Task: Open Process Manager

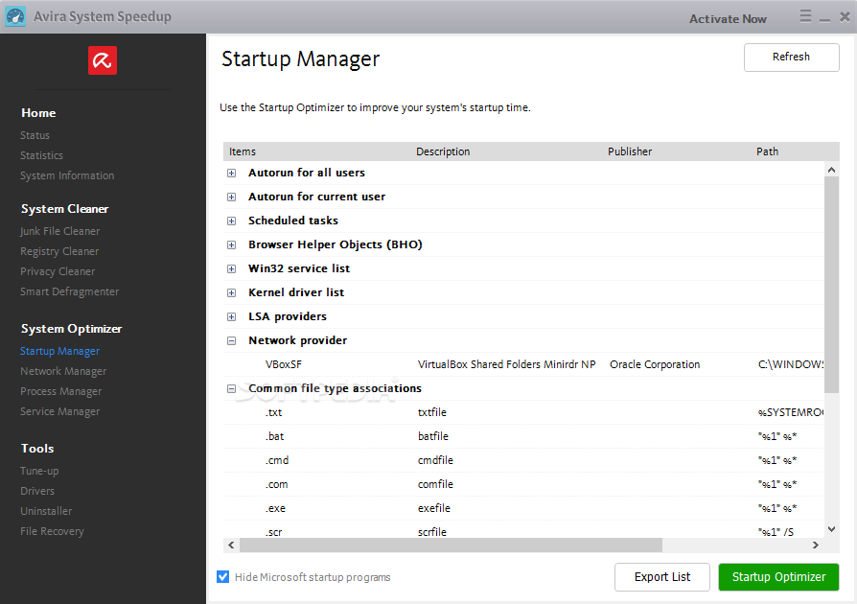Action: [60, 391]
